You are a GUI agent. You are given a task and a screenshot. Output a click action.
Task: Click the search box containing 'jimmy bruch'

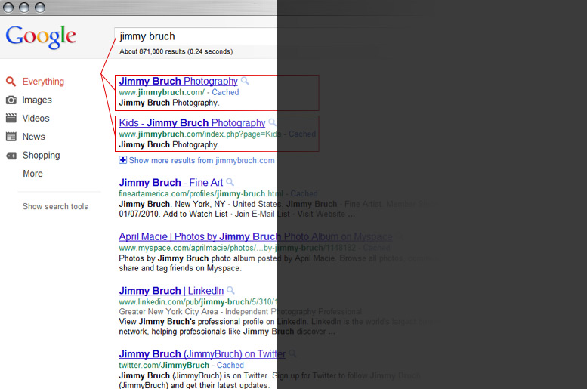point(196,36)
